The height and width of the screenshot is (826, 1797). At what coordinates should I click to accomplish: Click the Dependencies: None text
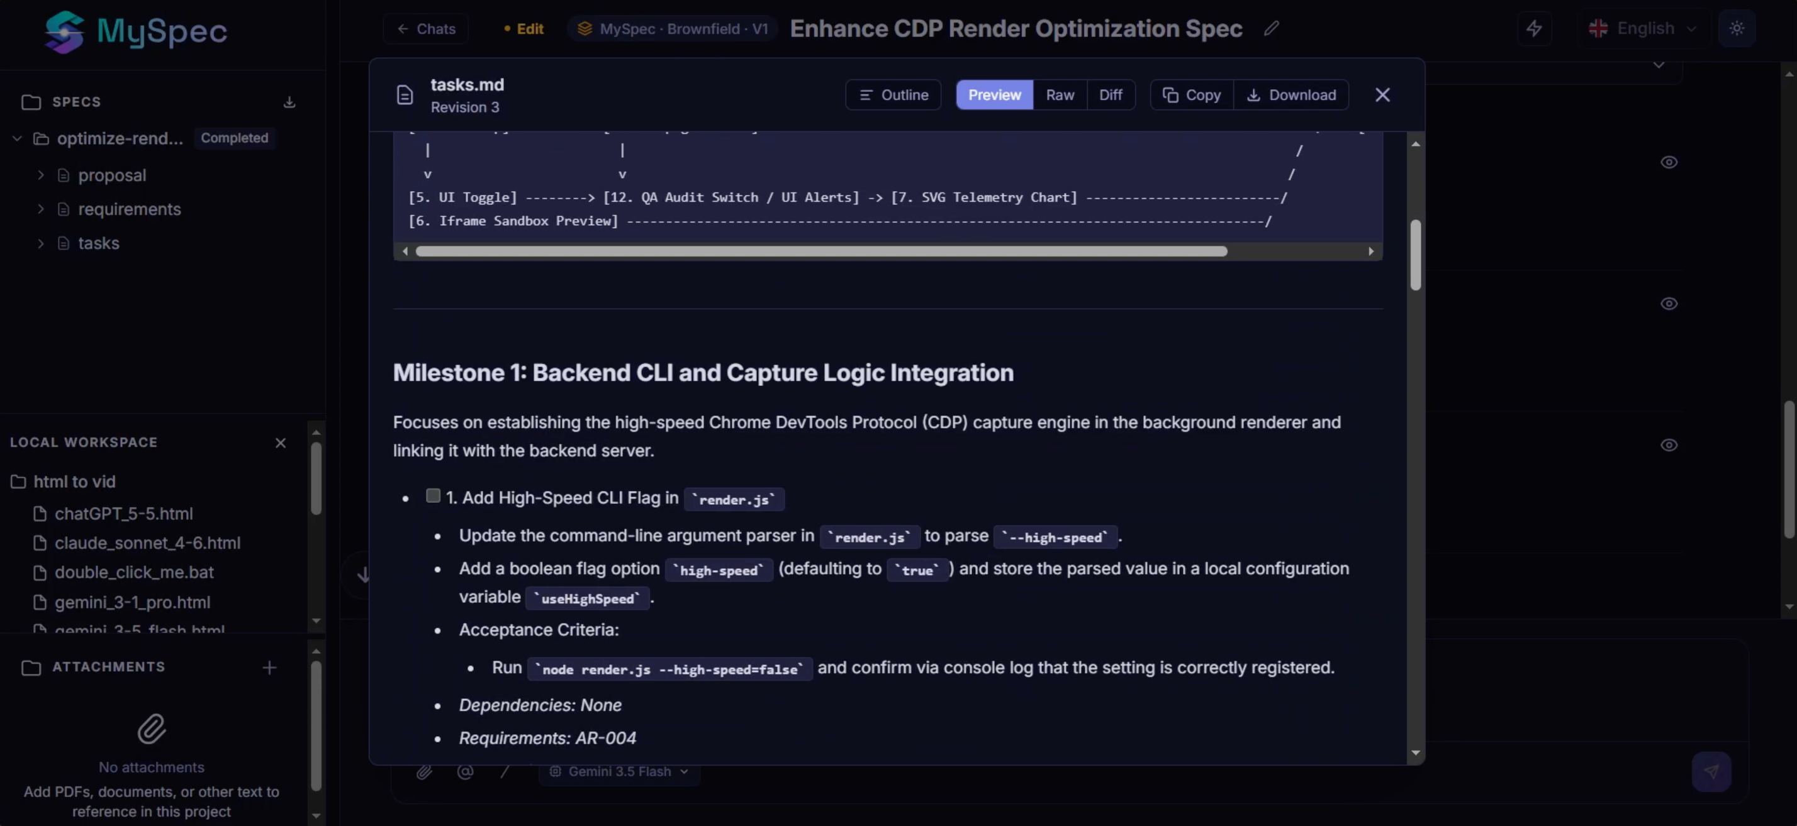click(540, 705)
